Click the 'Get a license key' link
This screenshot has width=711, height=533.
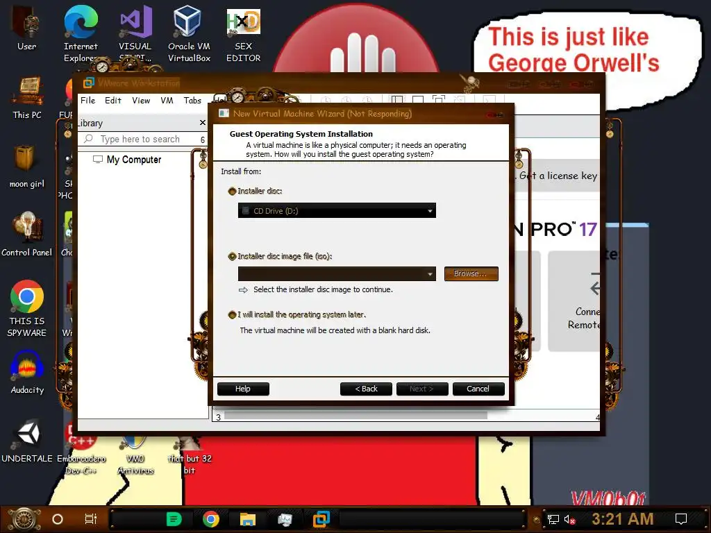click(559, 176)
